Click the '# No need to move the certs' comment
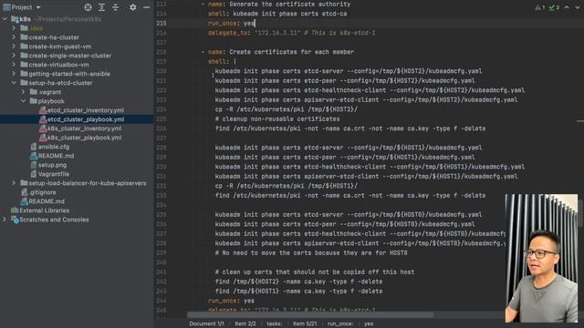584x328 pixels. tap(311, 253)
